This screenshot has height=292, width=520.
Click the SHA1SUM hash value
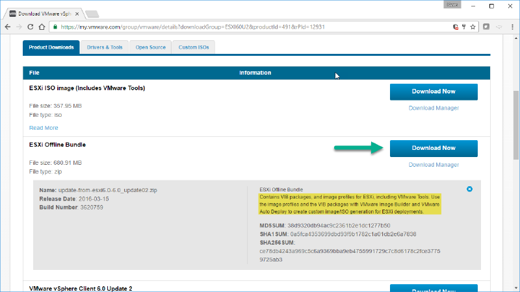coord(353,234)
